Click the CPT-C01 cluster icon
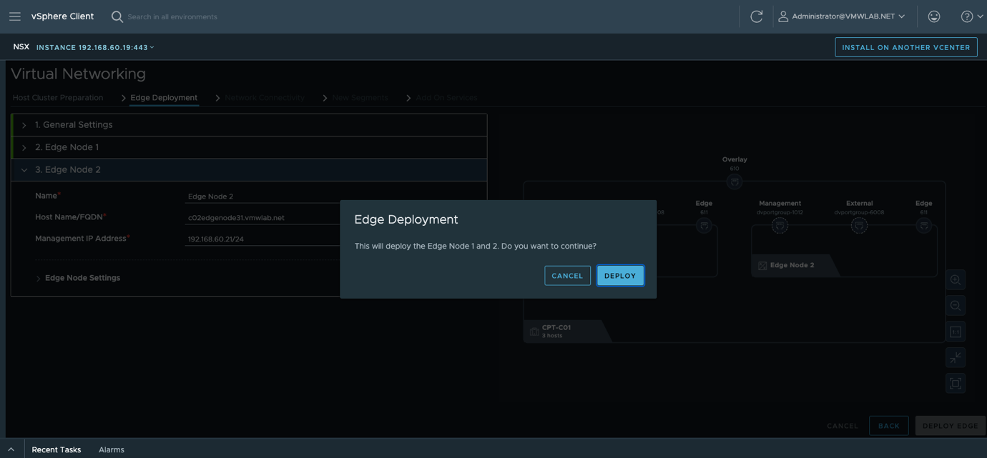The width and height of the screenshot is (987, 458). coord(534,332)
